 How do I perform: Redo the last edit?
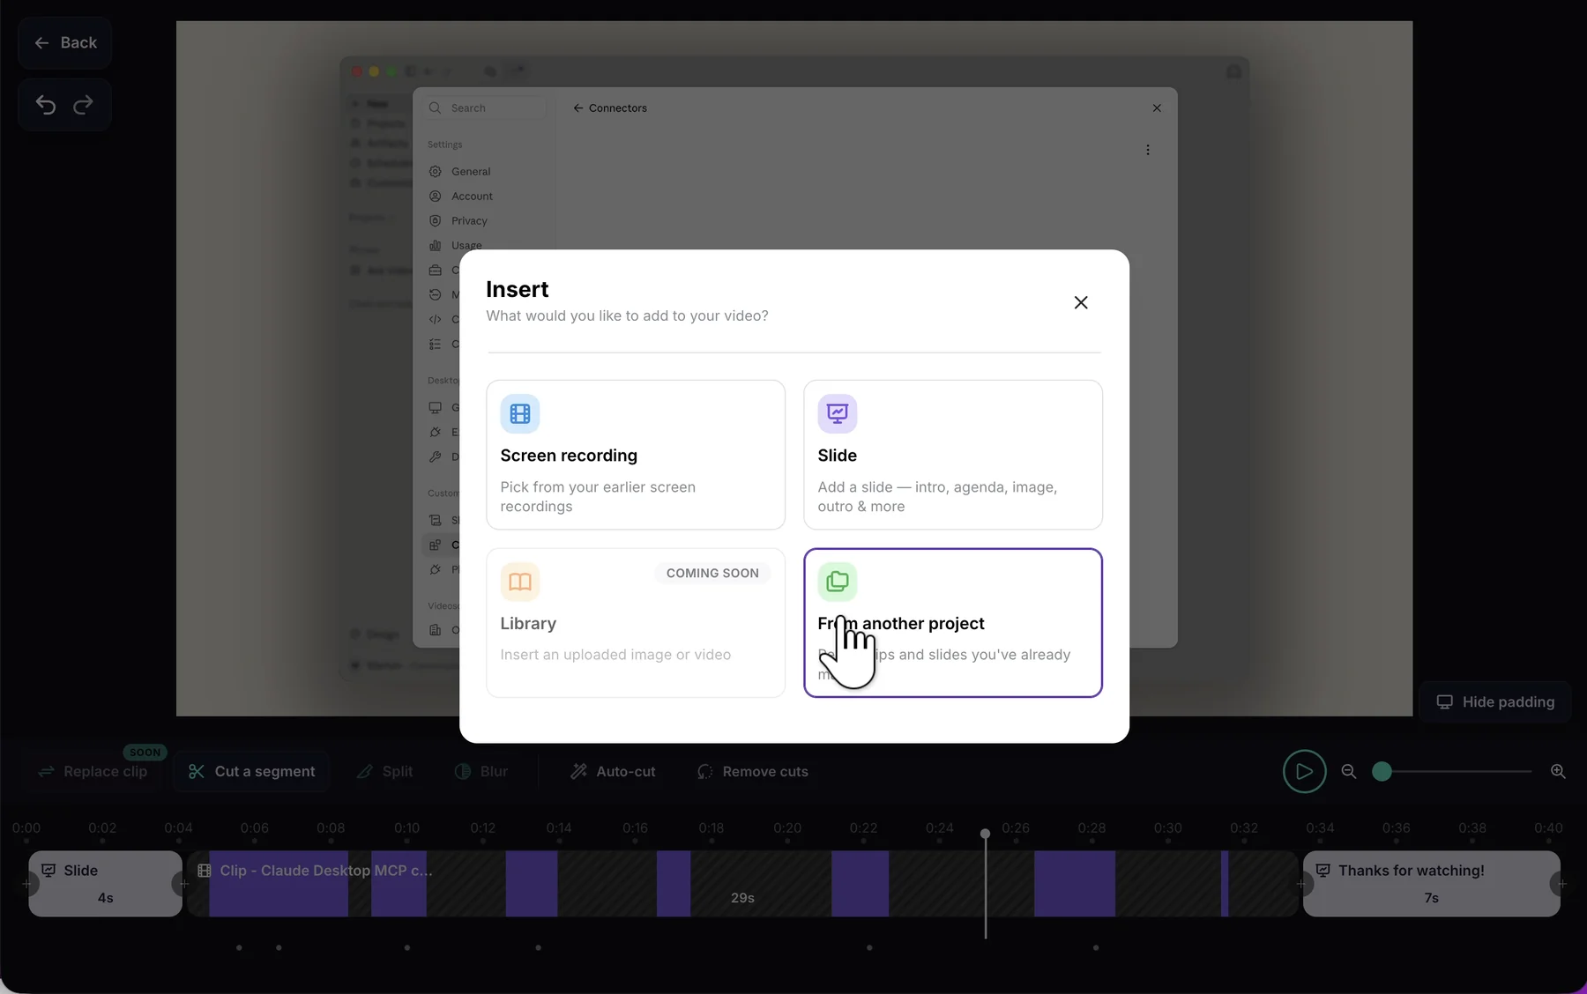tap(84, 105)
